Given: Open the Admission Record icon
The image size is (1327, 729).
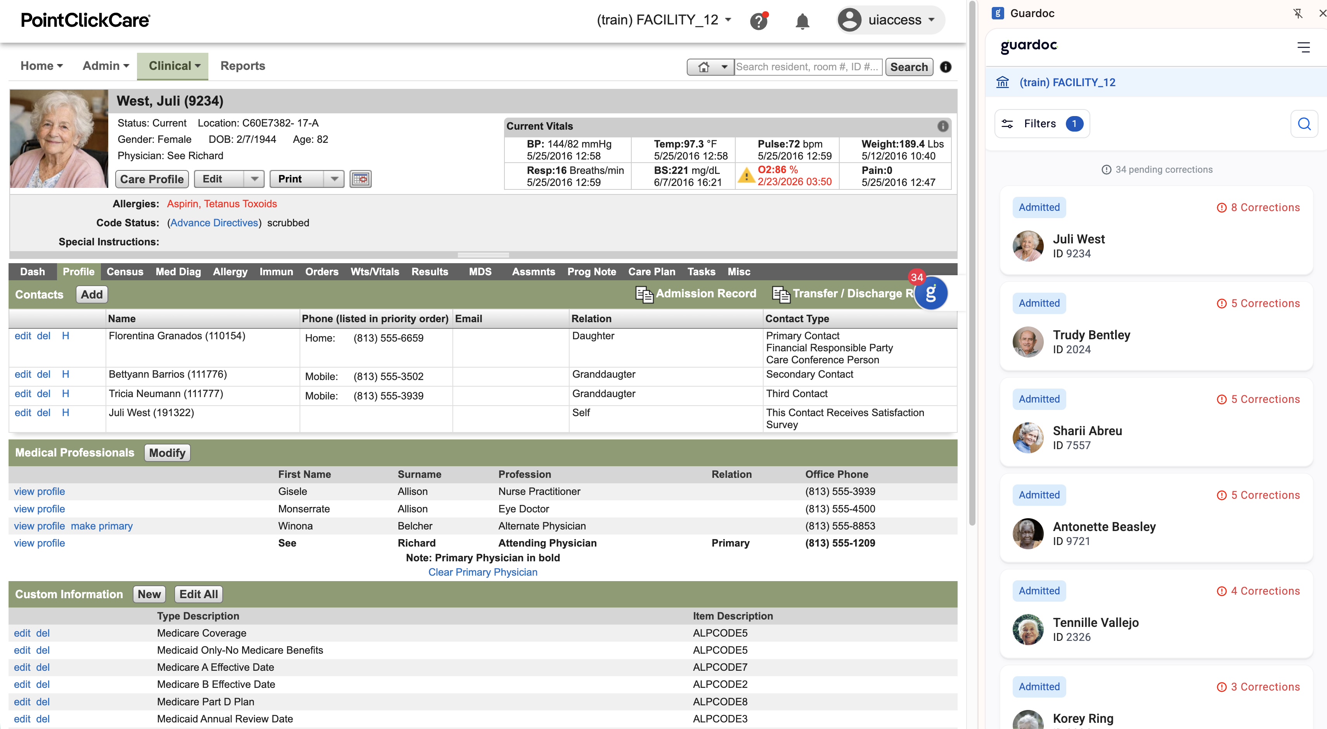Looking at the screenshot, I should pos(644,294).
